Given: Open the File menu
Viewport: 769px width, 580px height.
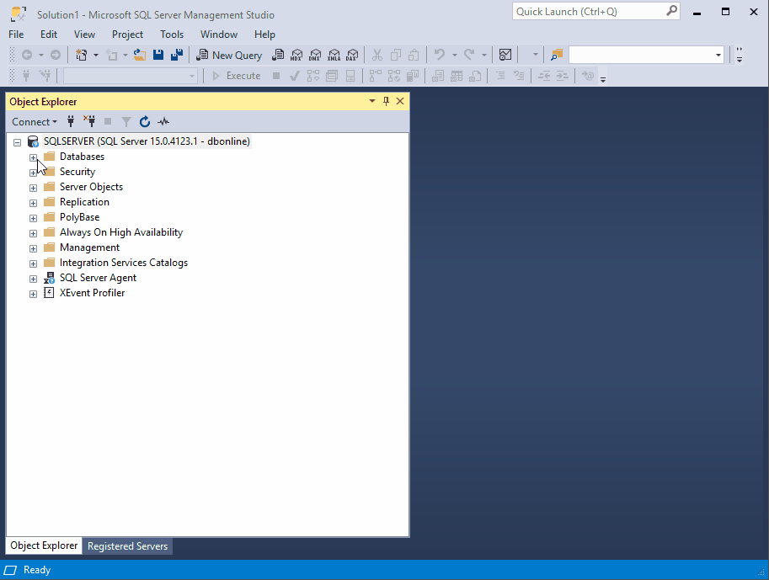Looking at the screenshot, I should click(x=16, y=35).
